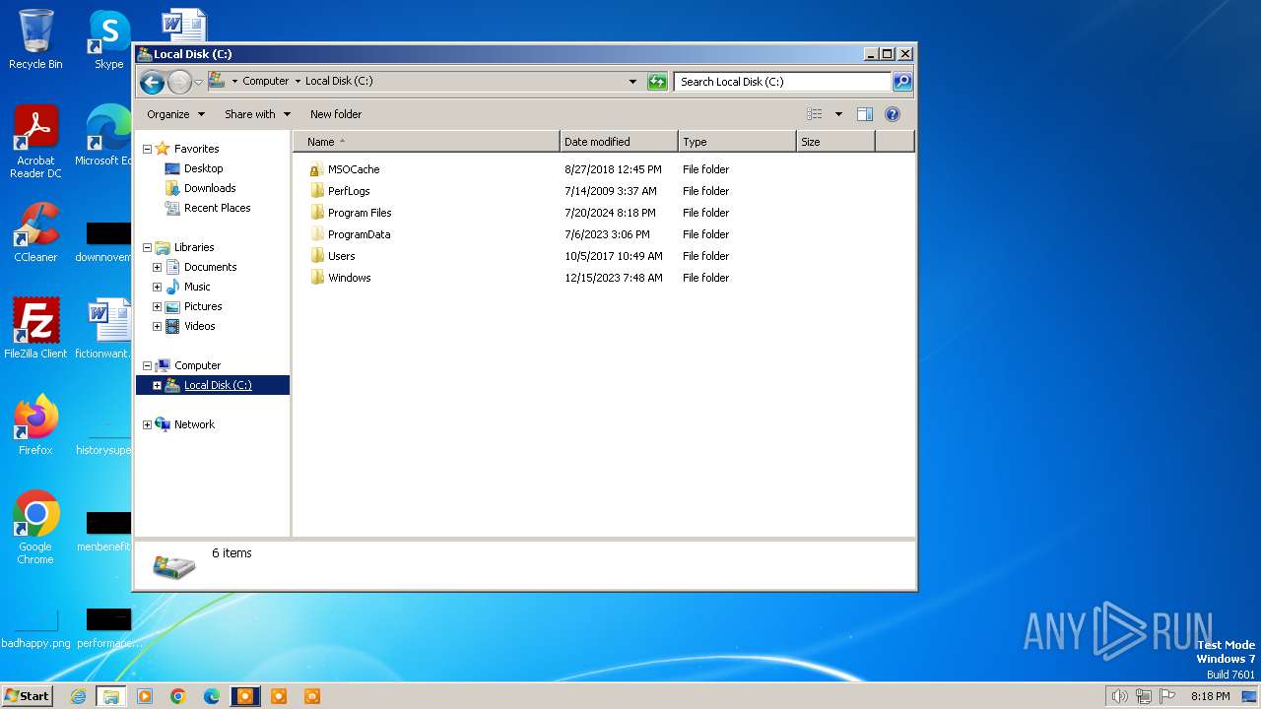Expand the Computer breadcrumb arrow
The image size is (1261, 709).
[298, 82]
